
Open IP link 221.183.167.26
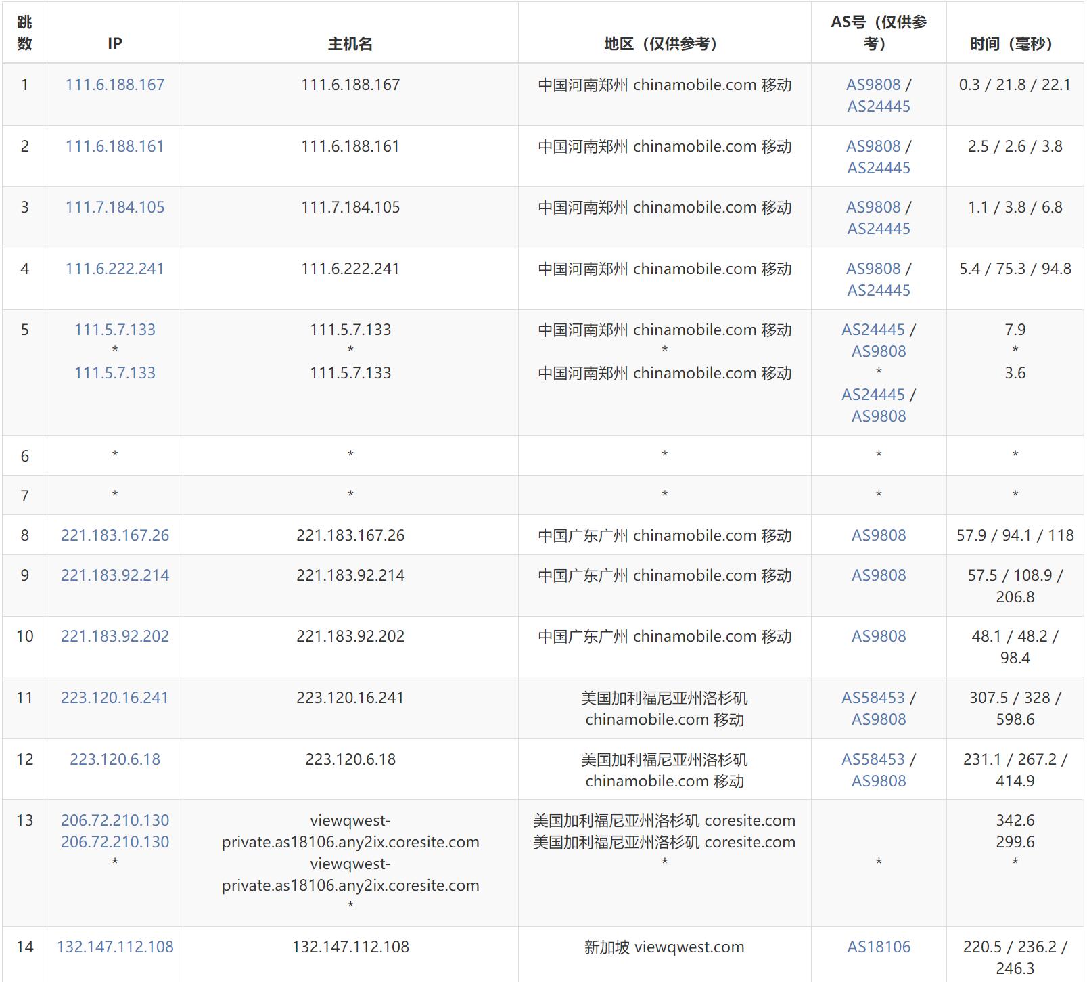point(115,535)
